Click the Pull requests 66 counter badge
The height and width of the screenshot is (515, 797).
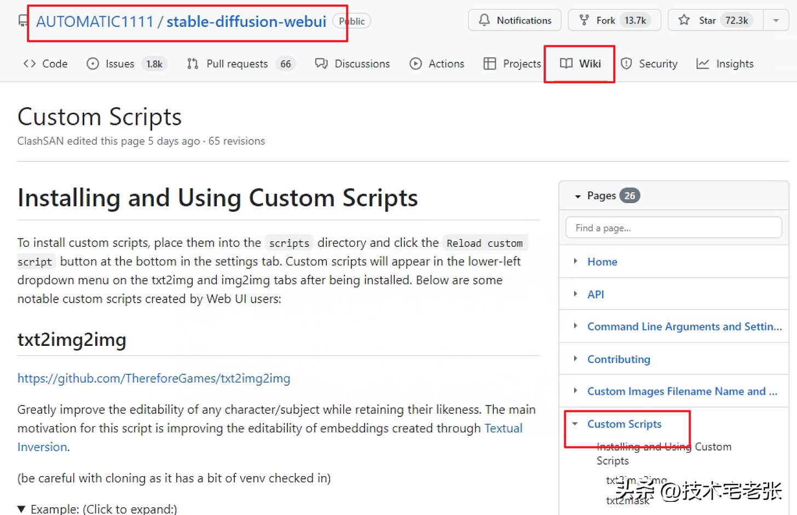point(286,64)
